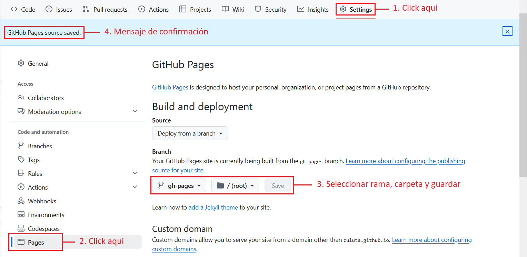Click the Projects table icon
This screenshot has width=527, height=257.
183,9
